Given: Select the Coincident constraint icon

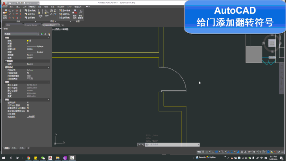Looking at the screenshot, I should 10,11.
